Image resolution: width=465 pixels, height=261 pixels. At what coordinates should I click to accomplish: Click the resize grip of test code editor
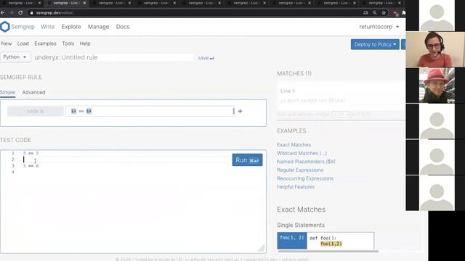pos(262,248)
